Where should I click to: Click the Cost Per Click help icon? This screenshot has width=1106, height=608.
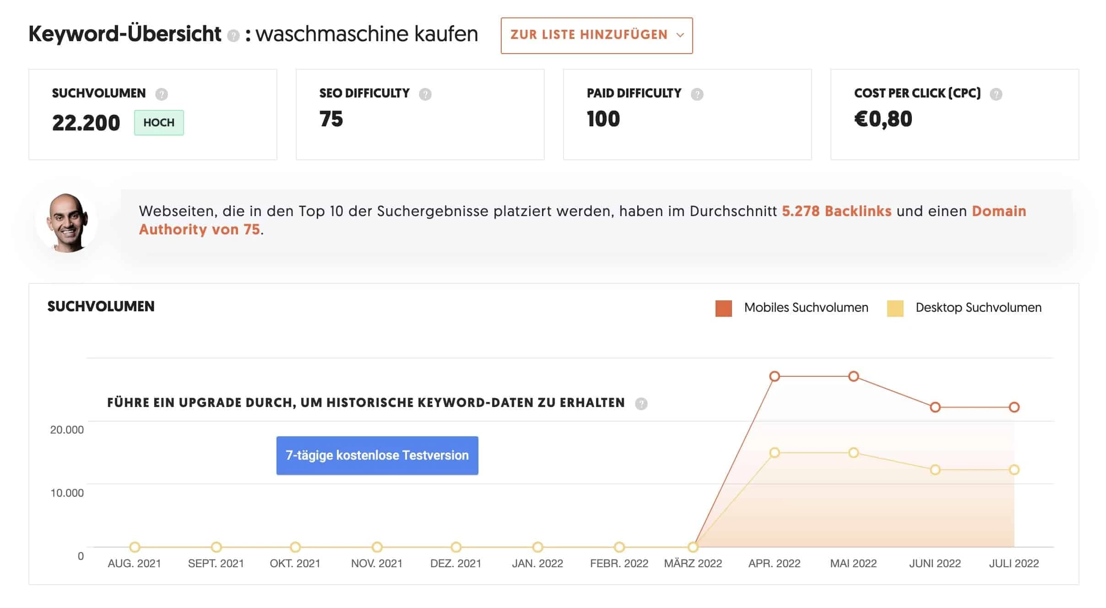point(997,94)
